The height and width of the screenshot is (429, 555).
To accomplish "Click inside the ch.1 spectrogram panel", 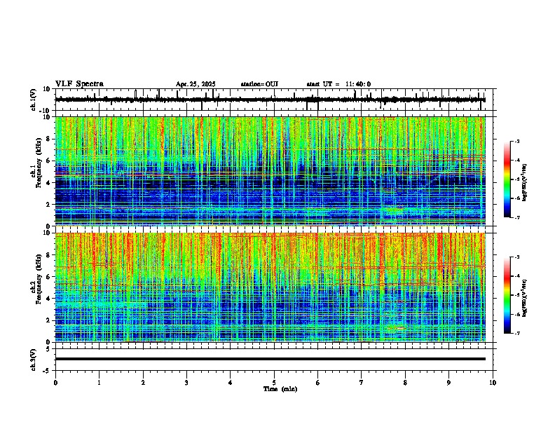I will 270,171.
